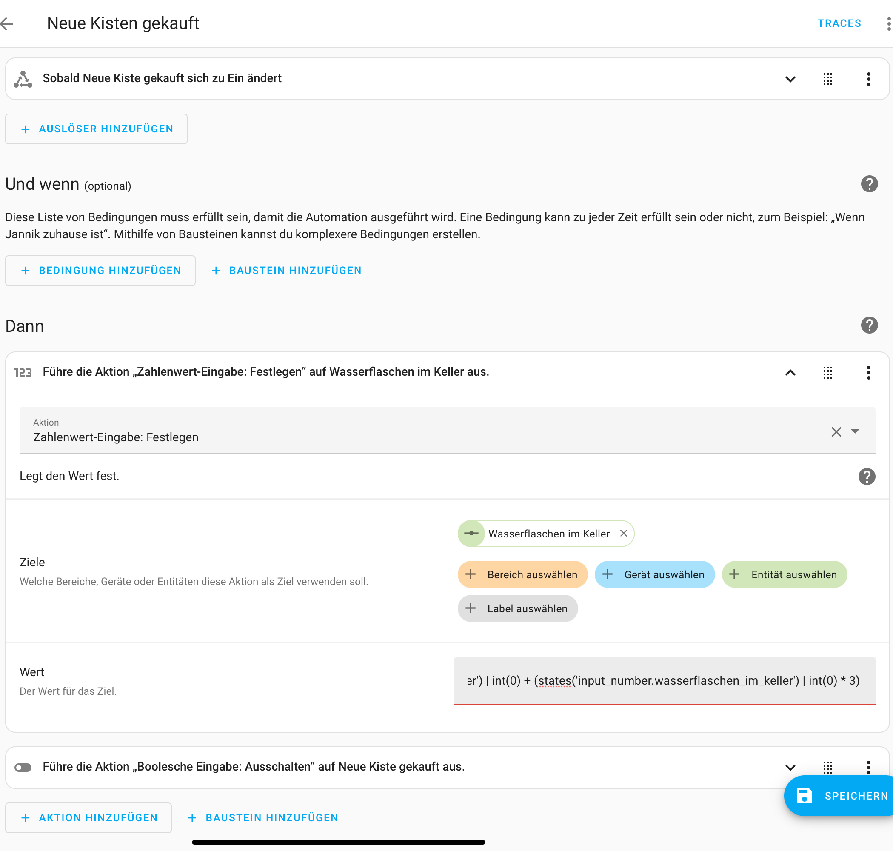Click the back arrow icon
Viewport: 893px width, 851px height.
7,23
